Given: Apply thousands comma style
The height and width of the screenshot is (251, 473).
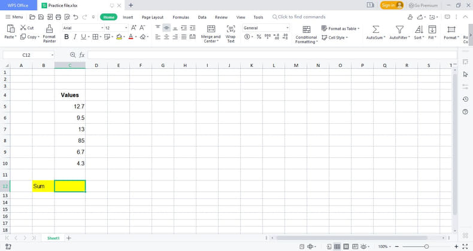Looking at the screenshot, I should click(268, 36).
